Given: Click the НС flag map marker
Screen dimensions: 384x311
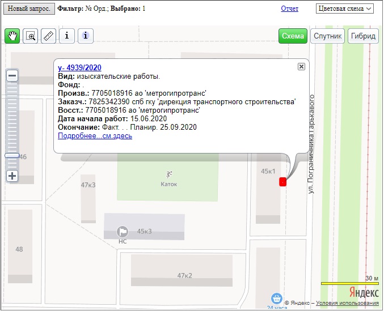Looking at the screenshot, I should pyautogui.click(x=122, y=231).
